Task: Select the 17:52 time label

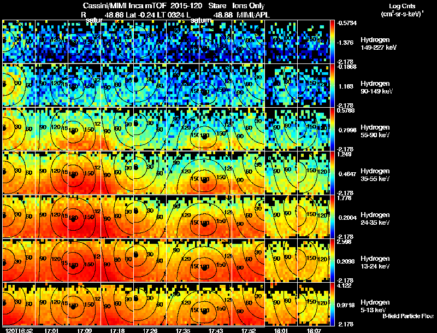Action: point(249,330)
